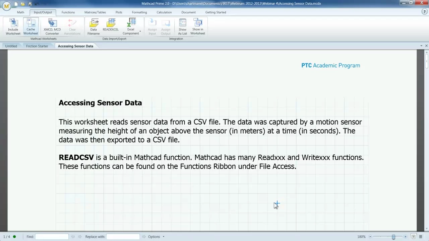The image size is (429, 241).
Task: Open the Find Options dropdown
Action: click(x=156, y=237)
